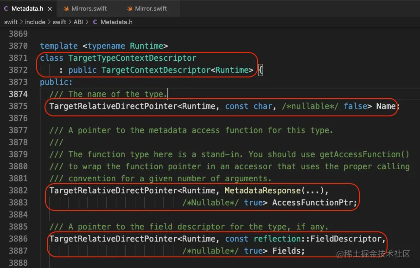The height and width of the screenshot is (268, 420).
Task: Click the C icon in the breadcrumb
Action: tap(95, 22)
